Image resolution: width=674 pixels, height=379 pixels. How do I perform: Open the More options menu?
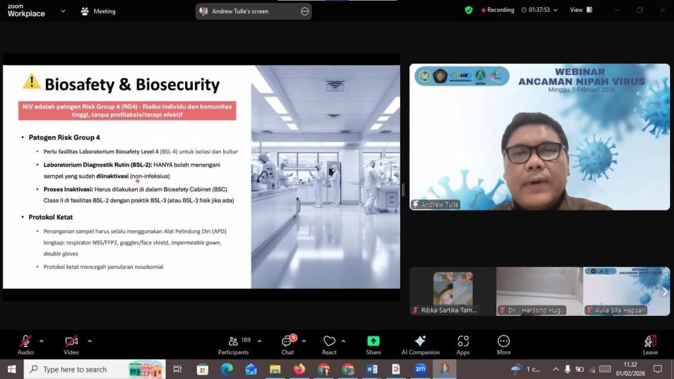504,344
